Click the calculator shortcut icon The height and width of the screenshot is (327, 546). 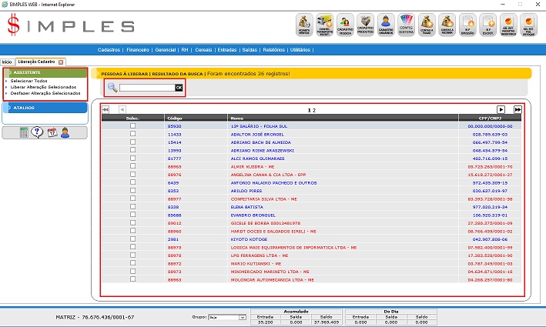pyautogui.click(x=25, y=132)
